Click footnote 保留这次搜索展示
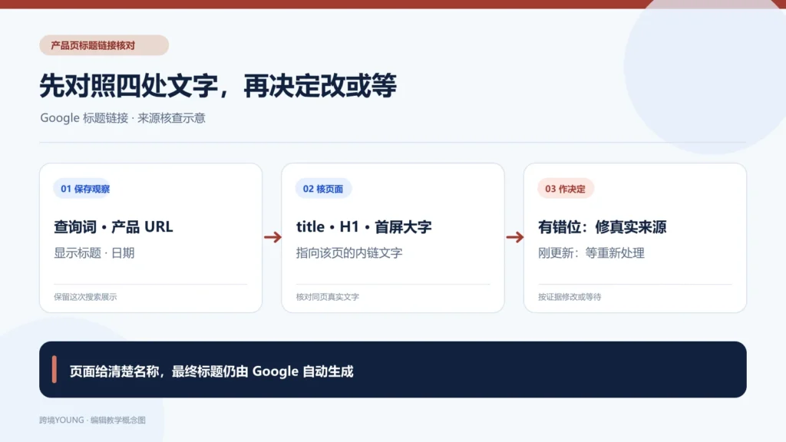This screenshot has height=442, width=786. [x=85, y=297]
